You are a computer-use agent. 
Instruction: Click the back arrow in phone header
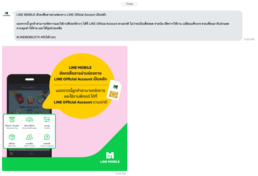pos(10,88)
